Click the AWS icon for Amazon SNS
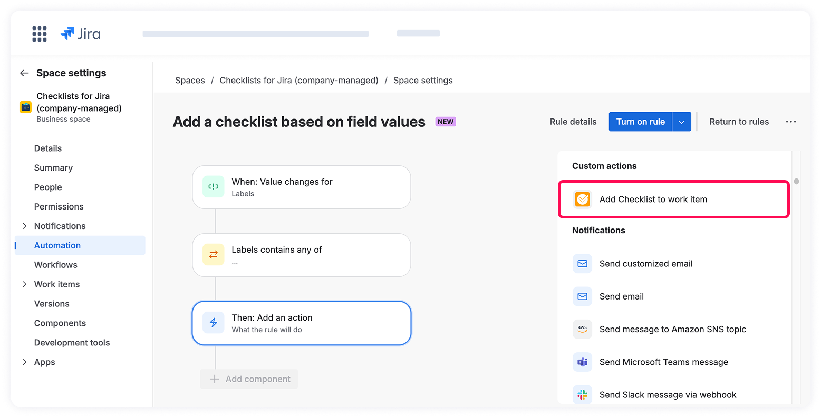Image resolution: width=821 pixels, height=418 pixels. click(583, 329)
